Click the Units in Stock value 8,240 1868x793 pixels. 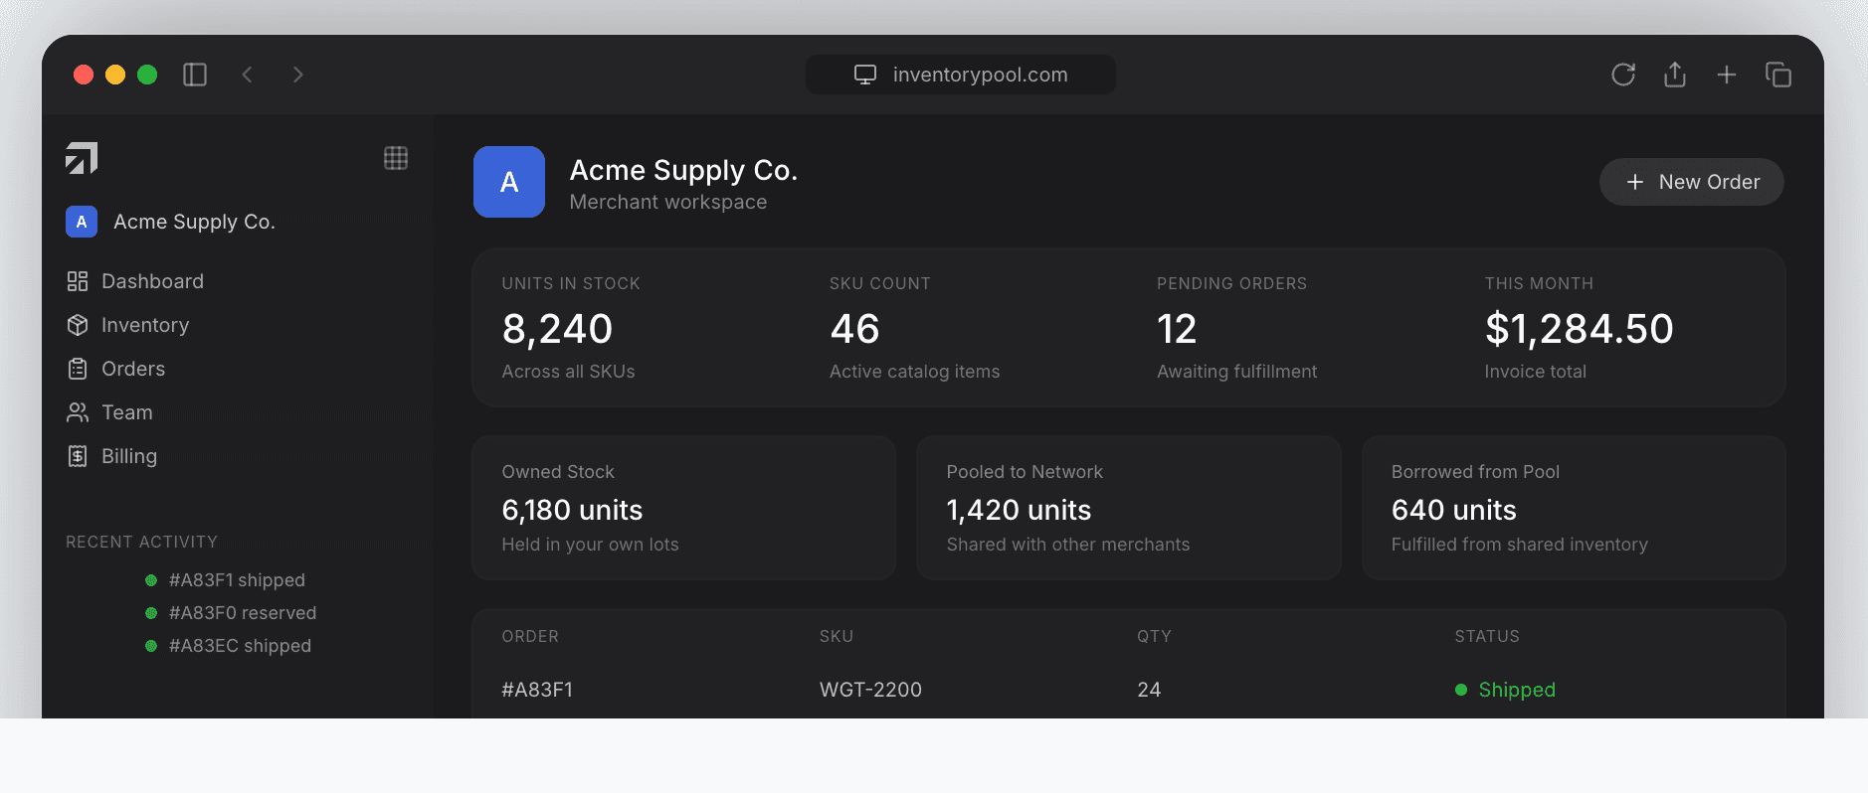tap(557, 329)
